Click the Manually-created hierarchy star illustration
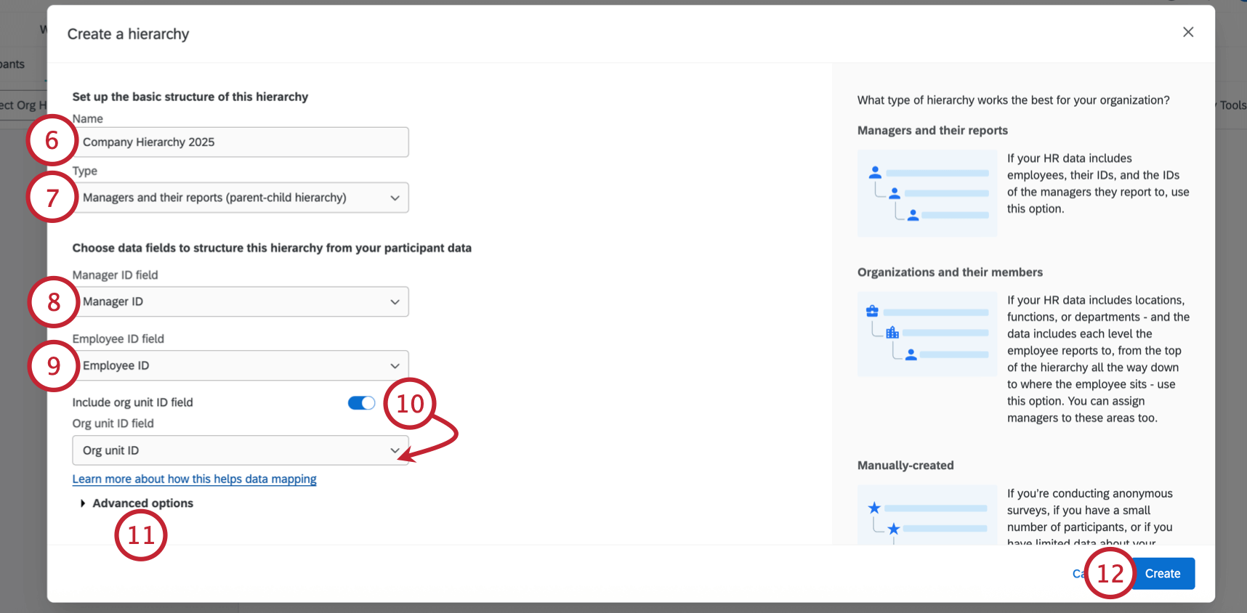This screenshot has height=613, width=1247. pos(927,515)
